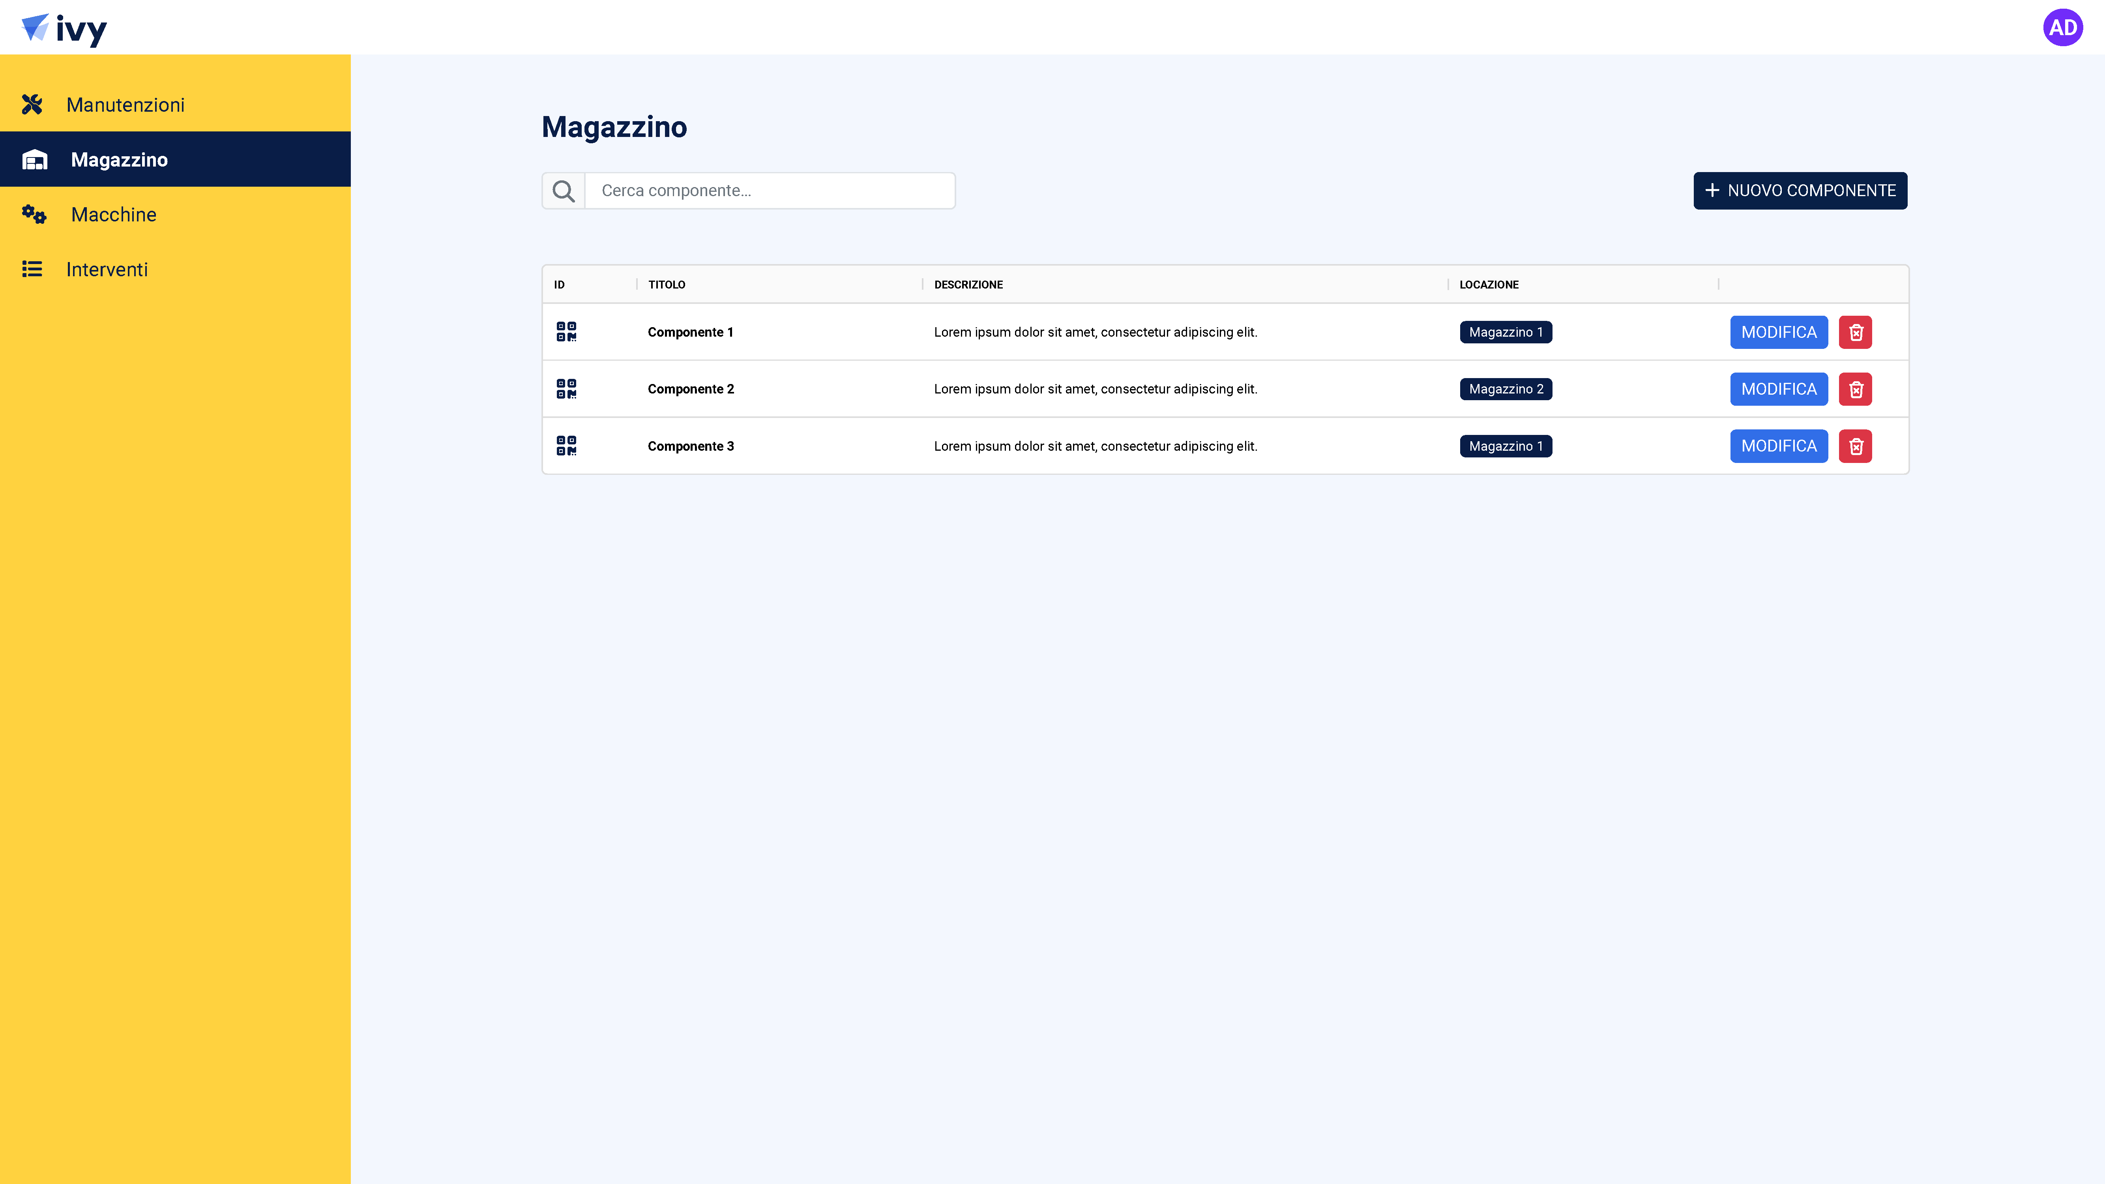
Task: Open QR code for Componente 2
Action: point(566,389)
